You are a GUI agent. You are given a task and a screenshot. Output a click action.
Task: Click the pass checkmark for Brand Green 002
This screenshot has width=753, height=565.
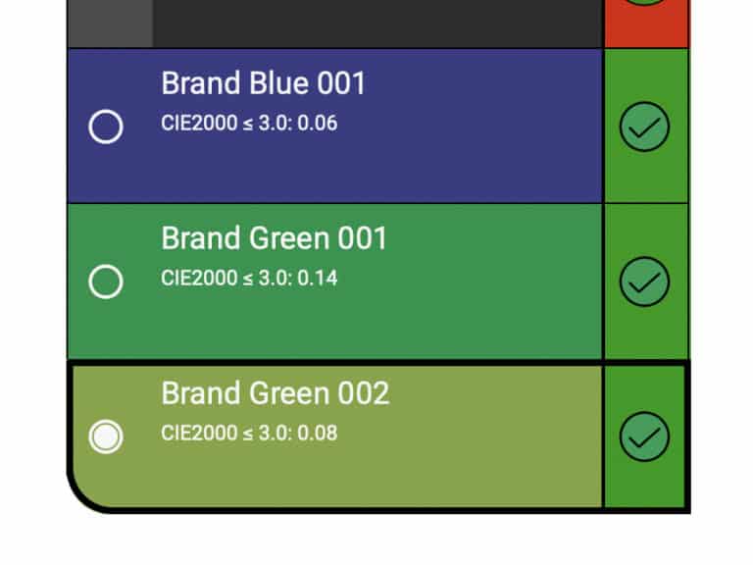644,437
